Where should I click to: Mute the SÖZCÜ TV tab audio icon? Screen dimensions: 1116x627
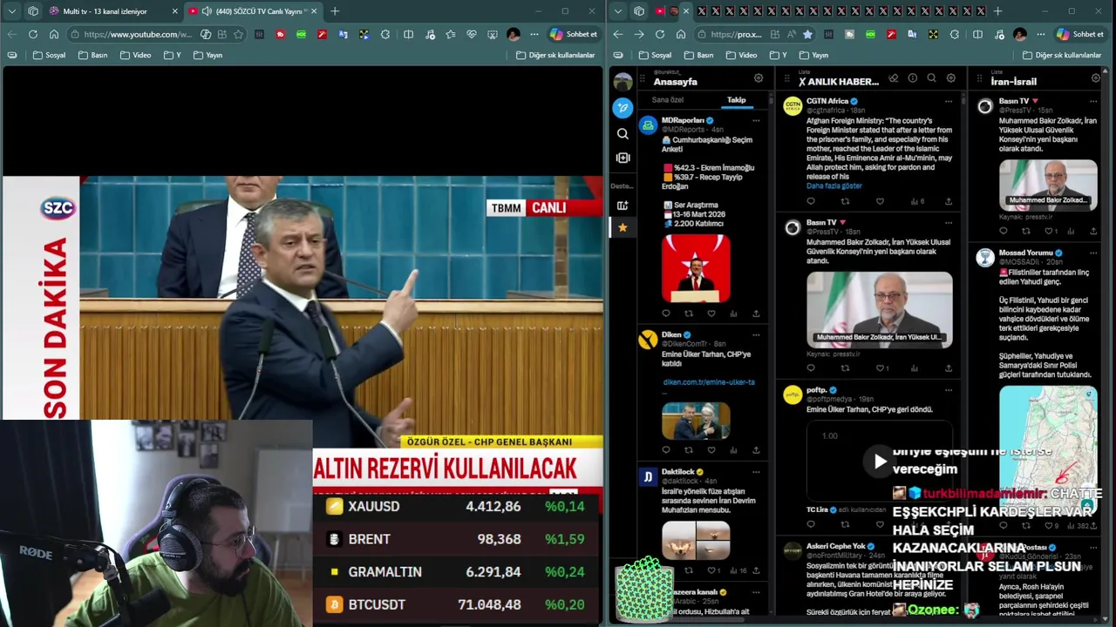point(207,11)
